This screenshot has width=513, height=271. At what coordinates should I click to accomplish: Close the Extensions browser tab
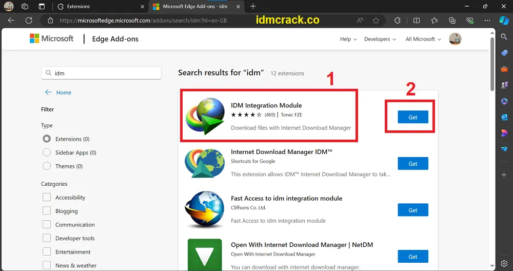click(x=142, y=6)
